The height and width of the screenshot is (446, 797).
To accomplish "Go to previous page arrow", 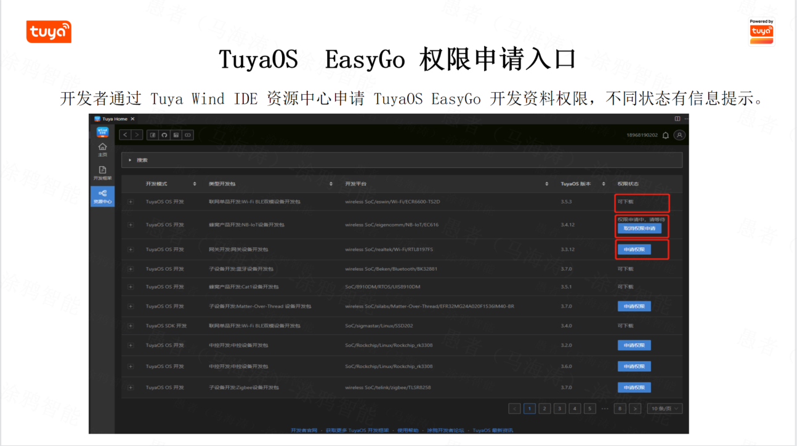I will point(514,408).
